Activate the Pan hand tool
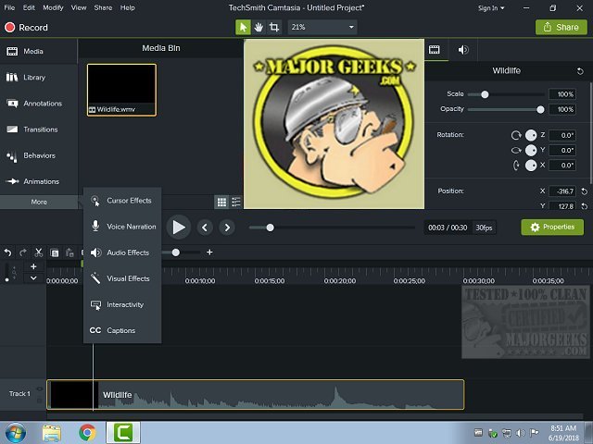This screenshot has width=593, height=444. (259, 28)
